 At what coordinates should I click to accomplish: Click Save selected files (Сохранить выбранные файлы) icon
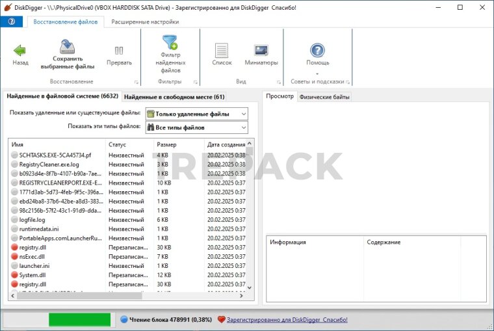pyautogui.click(x=67, y=47)
